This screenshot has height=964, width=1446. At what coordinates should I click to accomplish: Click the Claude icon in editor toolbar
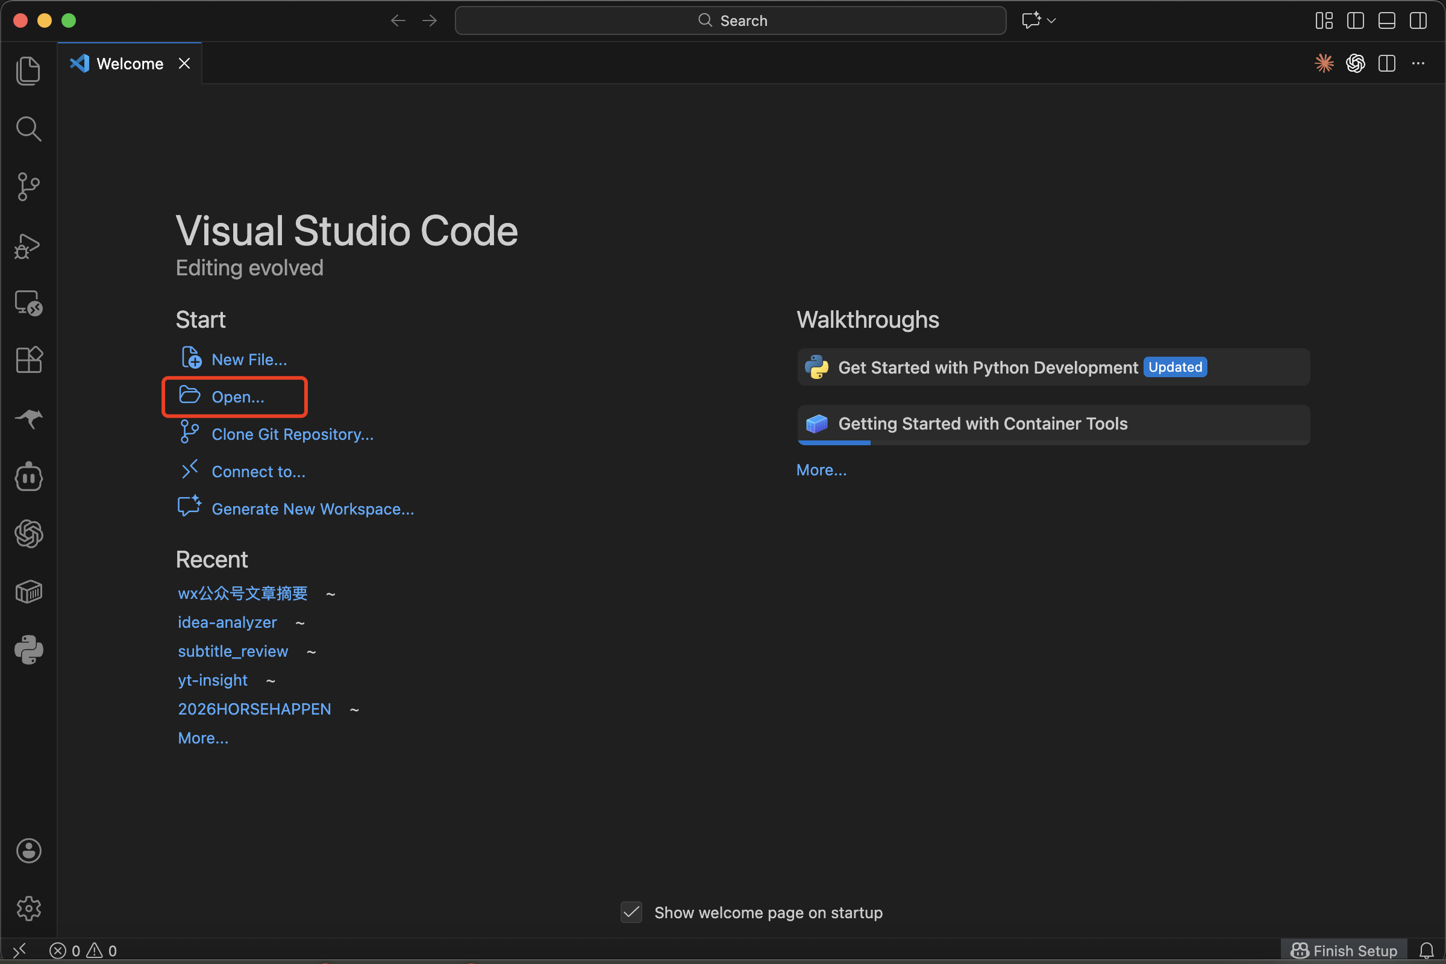1324,63
